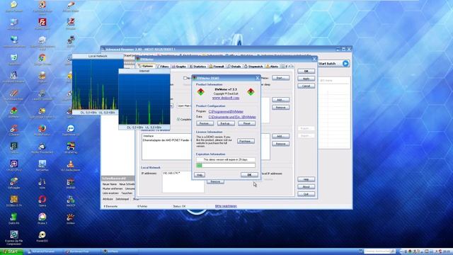Switch to the Filters tab
The width and height of the screenshot is (453, 255).
point(164,66)
